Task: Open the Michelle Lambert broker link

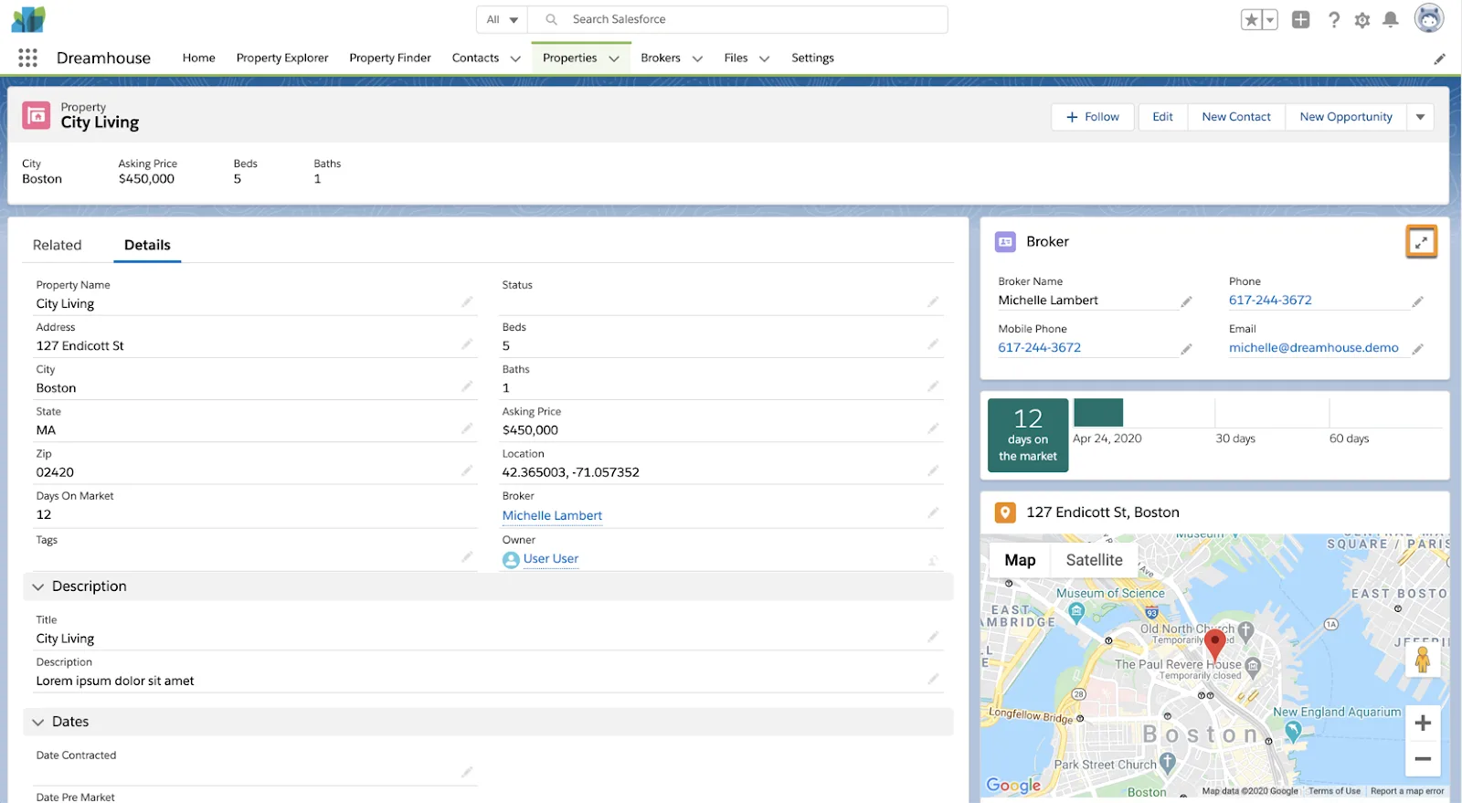Action: [552, 515]
